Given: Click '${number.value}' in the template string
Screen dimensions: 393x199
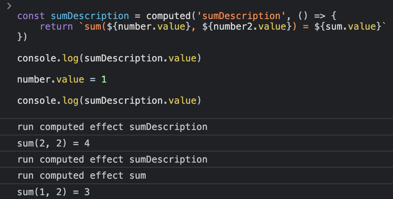Looking at the screenshot, I should tap(160, 26).
